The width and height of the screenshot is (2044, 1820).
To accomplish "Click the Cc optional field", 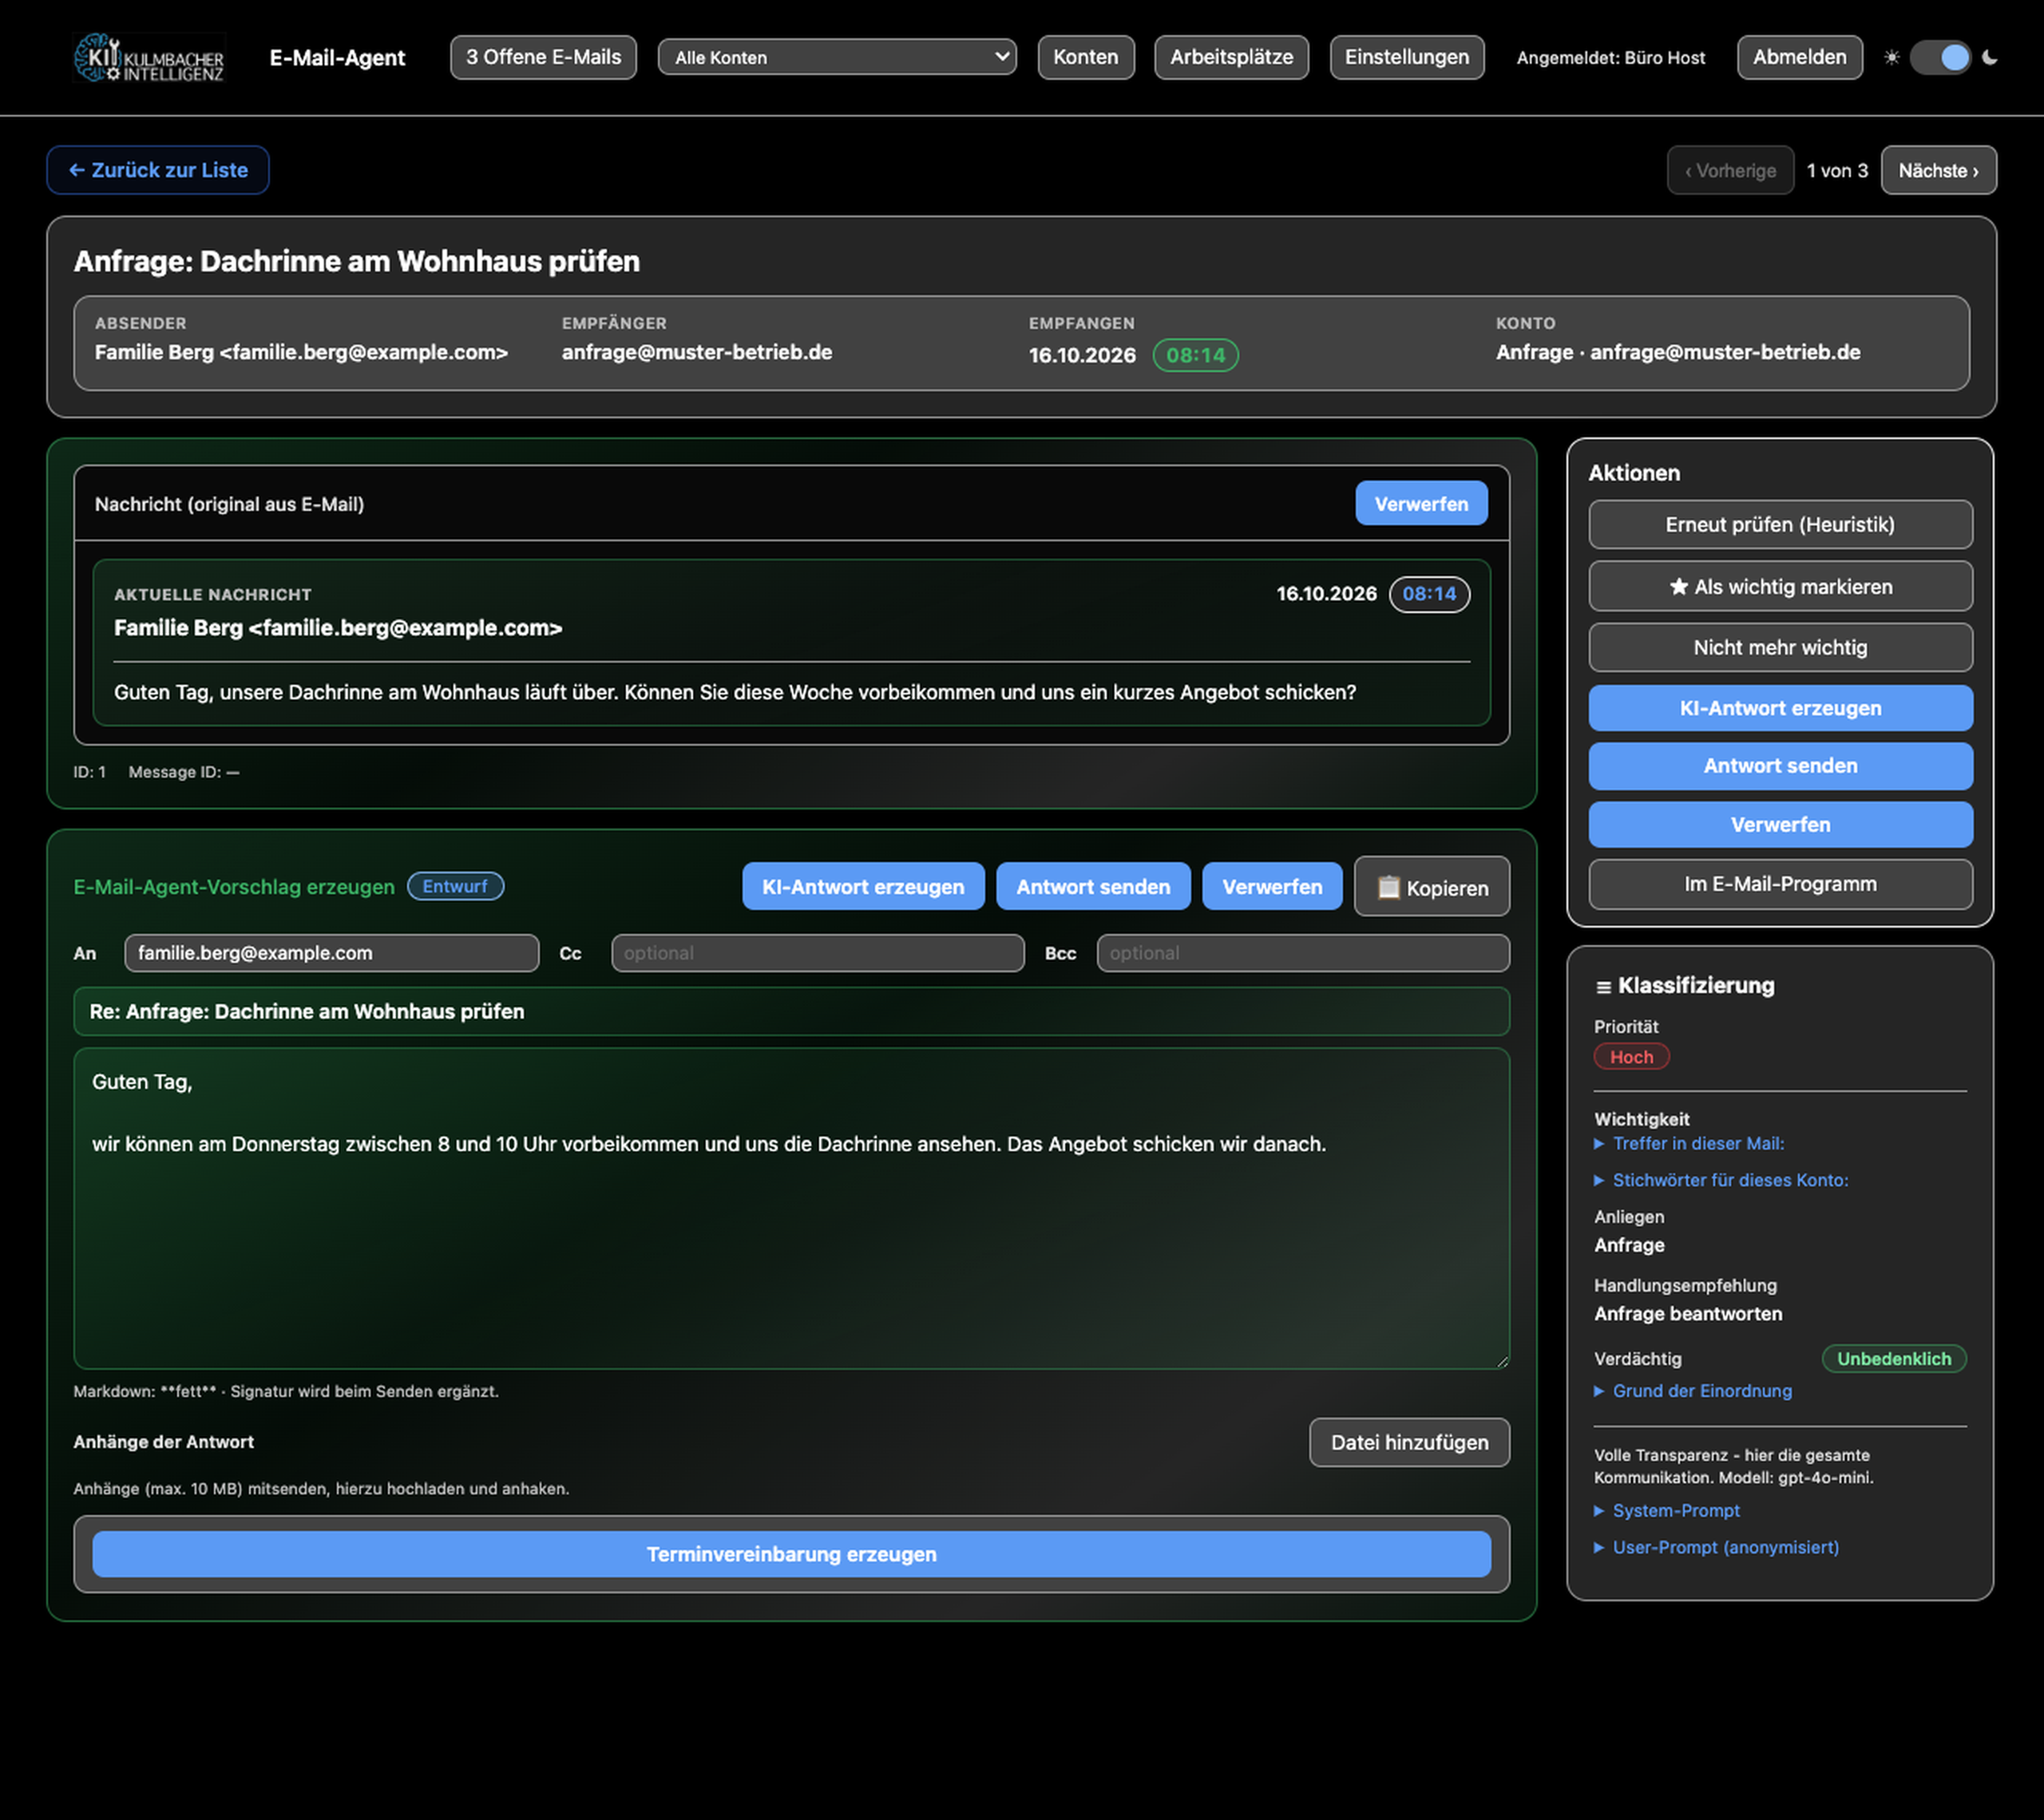I will coord(817,953).
